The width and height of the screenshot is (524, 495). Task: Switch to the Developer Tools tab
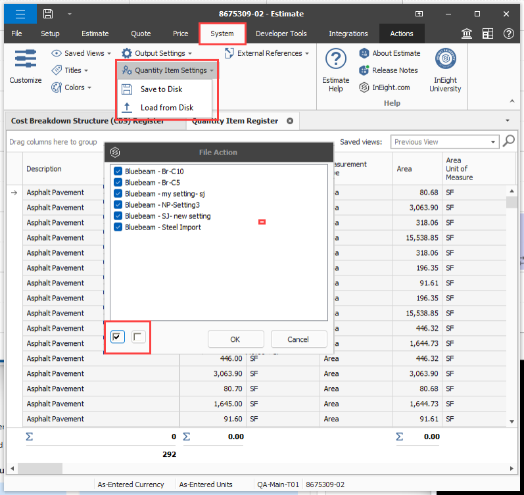[x=281, y=34]
